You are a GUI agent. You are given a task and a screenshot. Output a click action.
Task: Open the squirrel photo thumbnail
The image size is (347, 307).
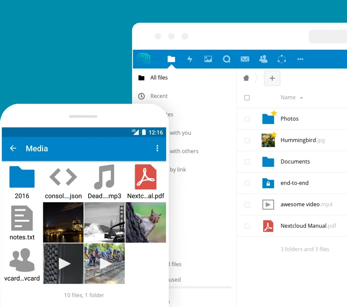coord(146,222)
